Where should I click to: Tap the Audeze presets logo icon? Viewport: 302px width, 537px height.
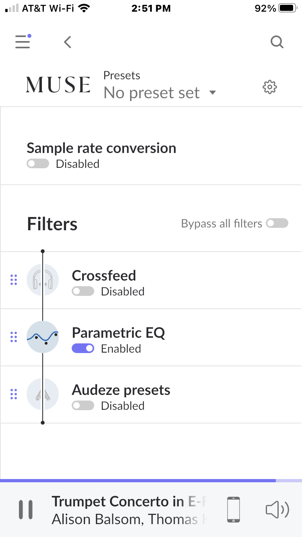click(43, 394)
